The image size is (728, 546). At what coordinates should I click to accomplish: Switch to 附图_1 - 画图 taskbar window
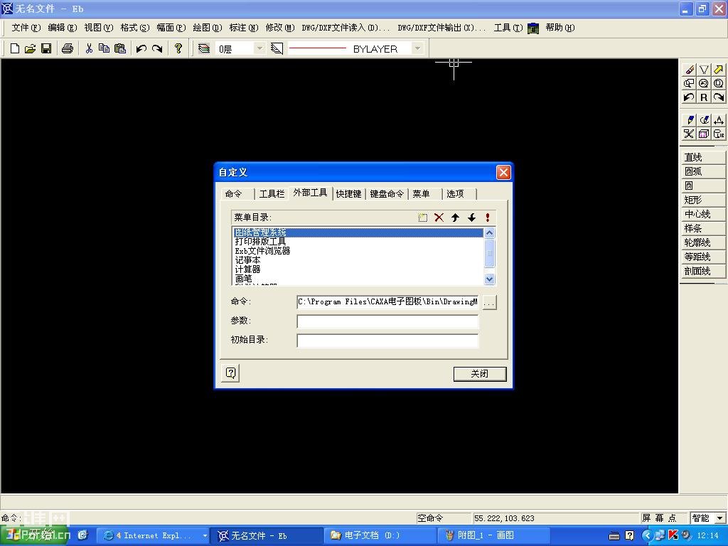pos(493,535)
